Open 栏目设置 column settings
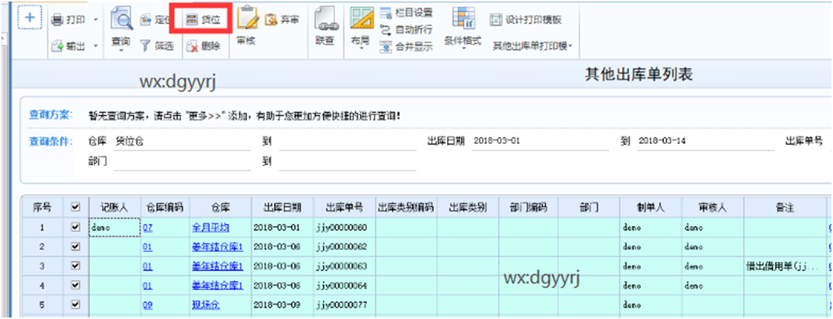Screen dimensions: 833x319 point(407,11)
